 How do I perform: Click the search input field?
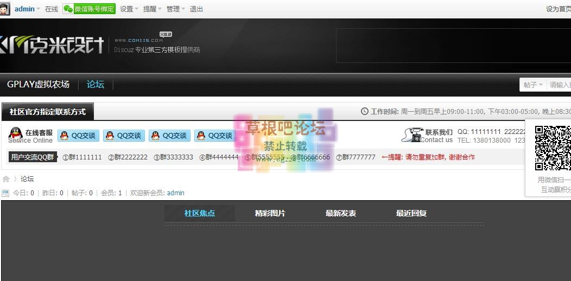click(x=560, y=85)
